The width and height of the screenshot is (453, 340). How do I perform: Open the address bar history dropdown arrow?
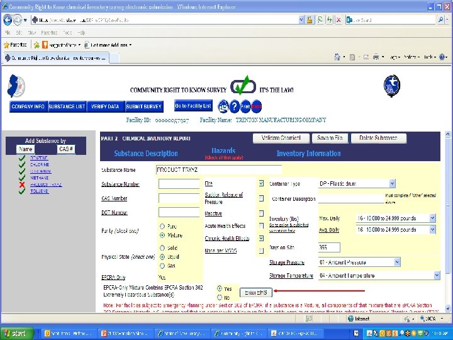(301, 20)
